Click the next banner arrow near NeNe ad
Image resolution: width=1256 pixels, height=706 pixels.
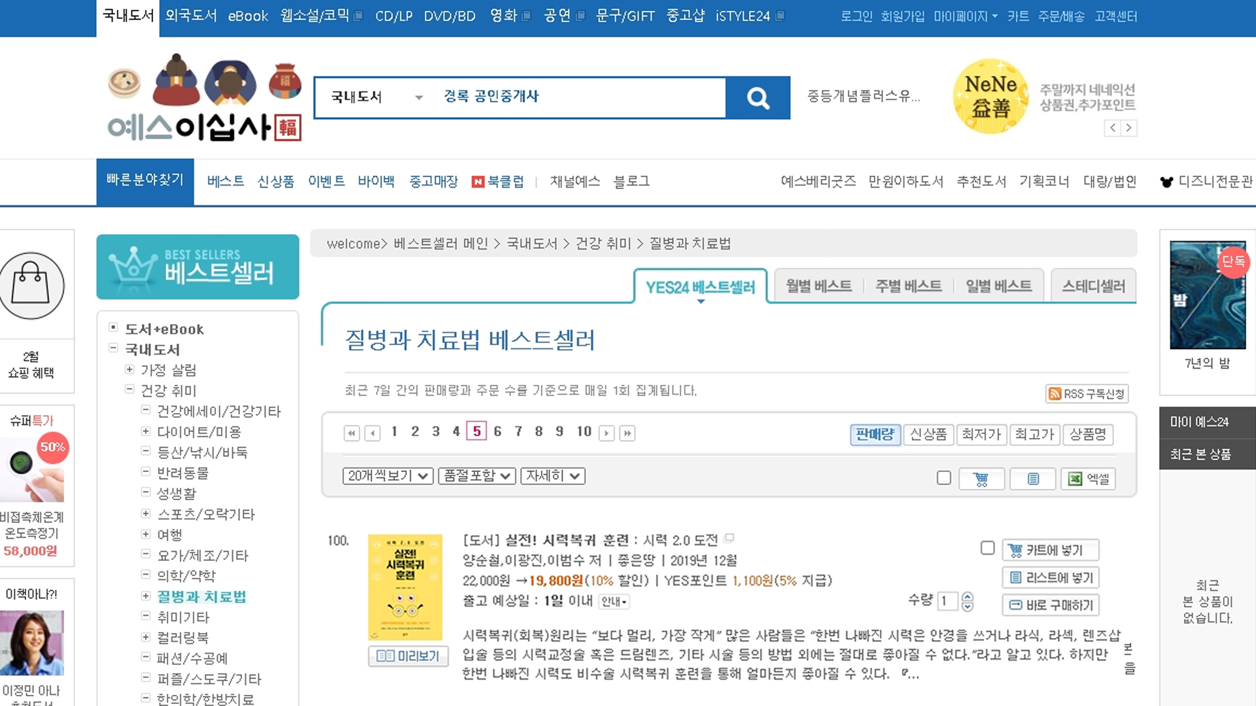1128,128
